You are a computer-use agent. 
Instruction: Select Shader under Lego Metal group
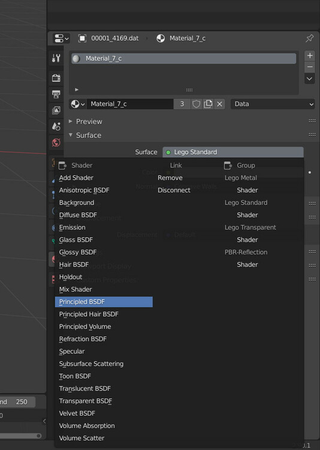(x=247, y=190)
